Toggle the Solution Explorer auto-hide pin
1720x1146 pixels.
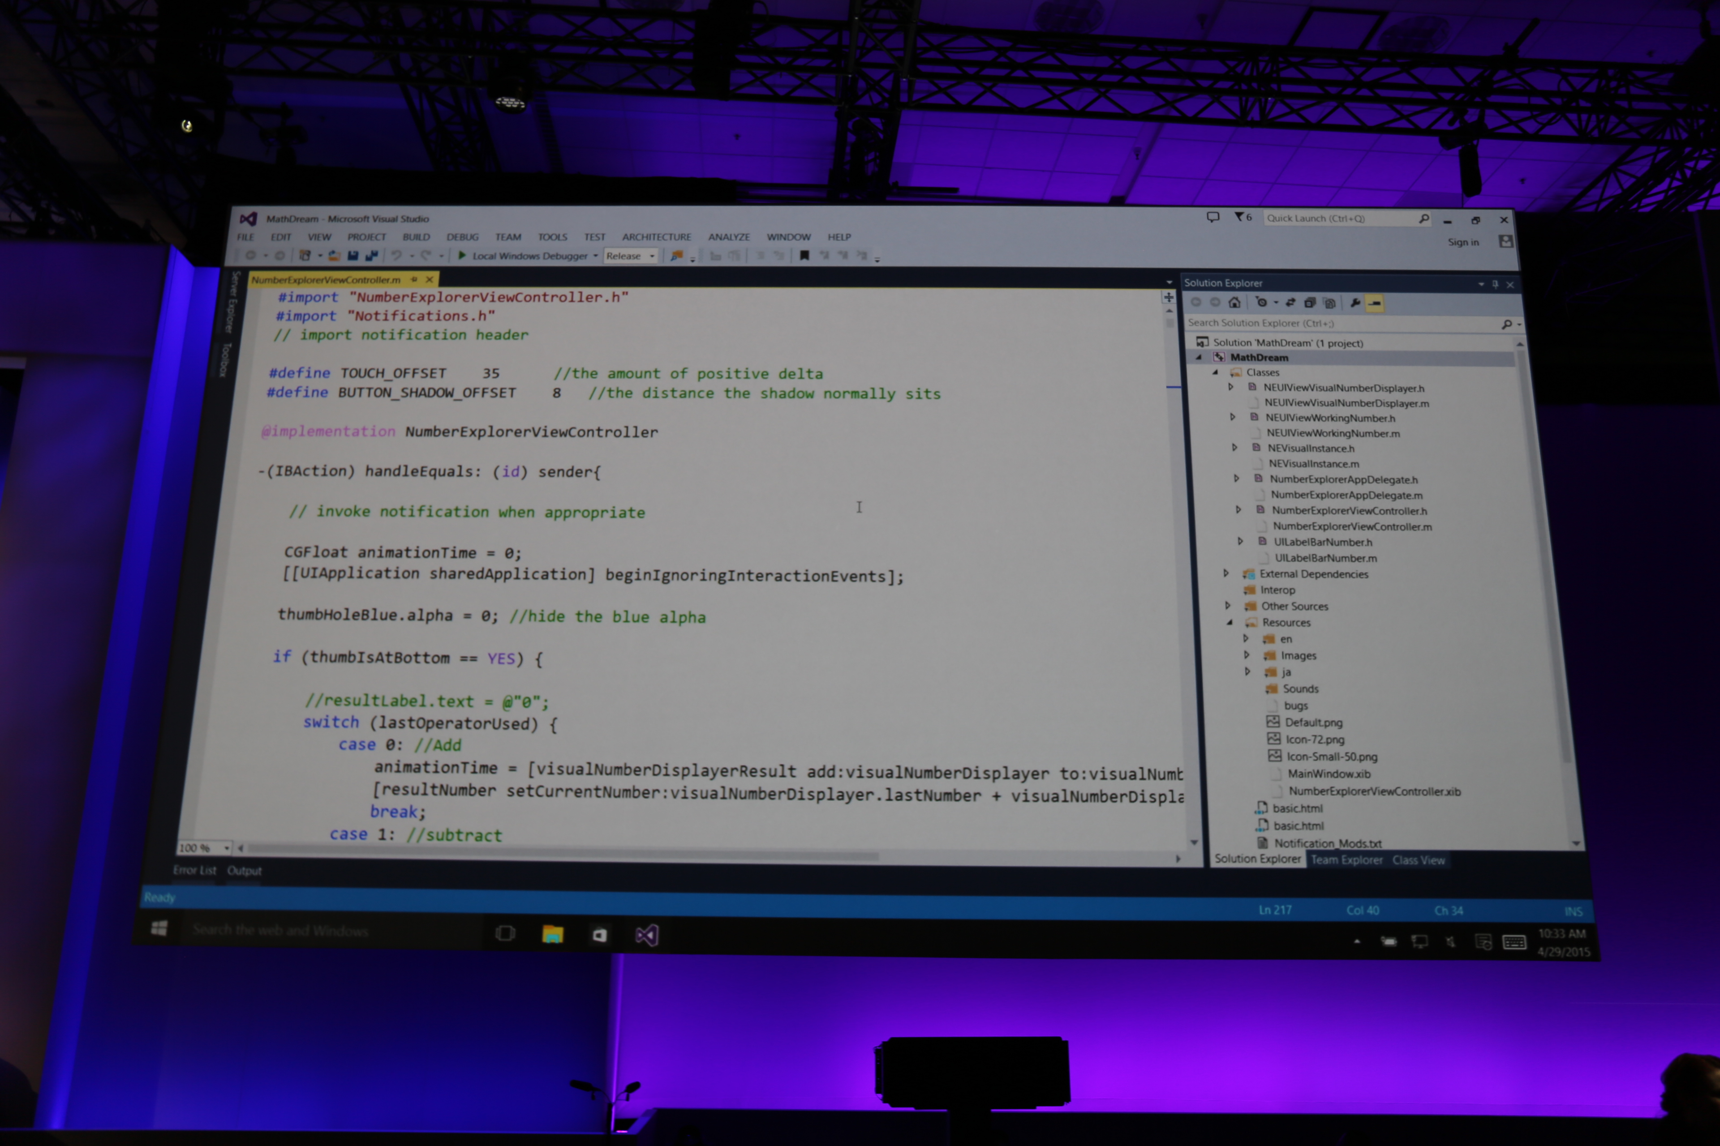(x=1495, y=283)
